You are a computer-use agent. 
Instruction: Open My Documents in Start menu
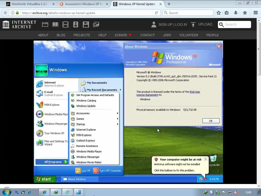101,83
